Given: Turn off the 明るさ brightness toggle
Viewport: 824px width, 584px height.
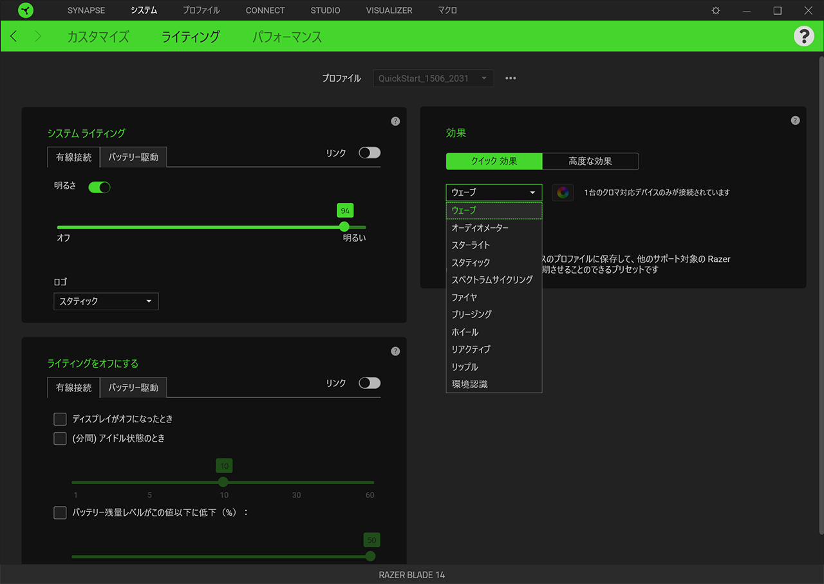Looking at the screenshot, I should pos(99,187).
